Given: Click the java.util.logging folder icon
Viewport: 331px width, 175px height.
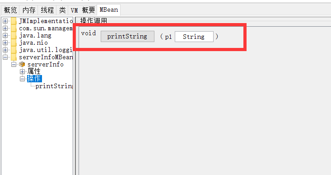Looking at the screenshot, I should (x=14, y=50).
